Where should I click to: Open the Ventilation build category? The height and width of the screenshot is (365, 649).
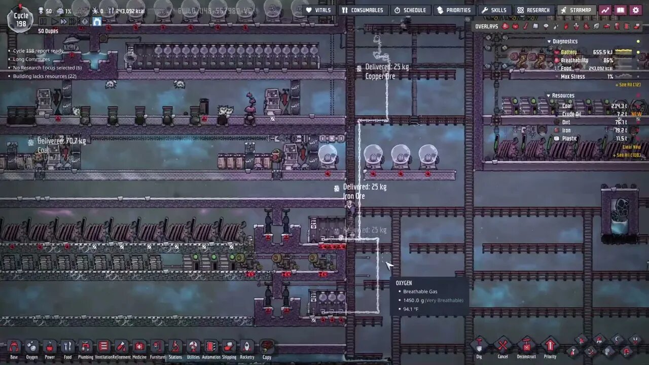pos(103,349)
